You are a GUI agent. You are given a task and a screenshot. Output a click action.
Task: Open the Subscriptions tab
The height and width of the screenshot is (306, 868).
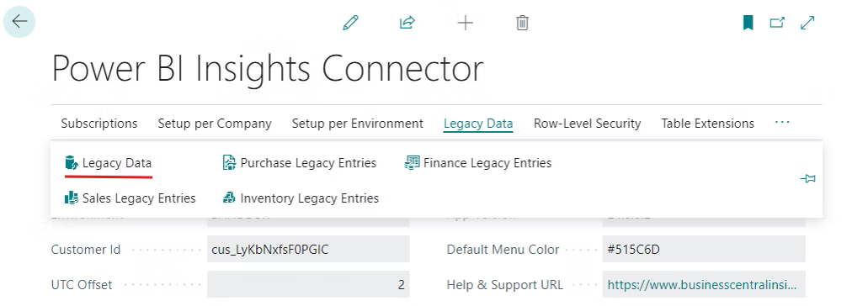click(99, 124)
